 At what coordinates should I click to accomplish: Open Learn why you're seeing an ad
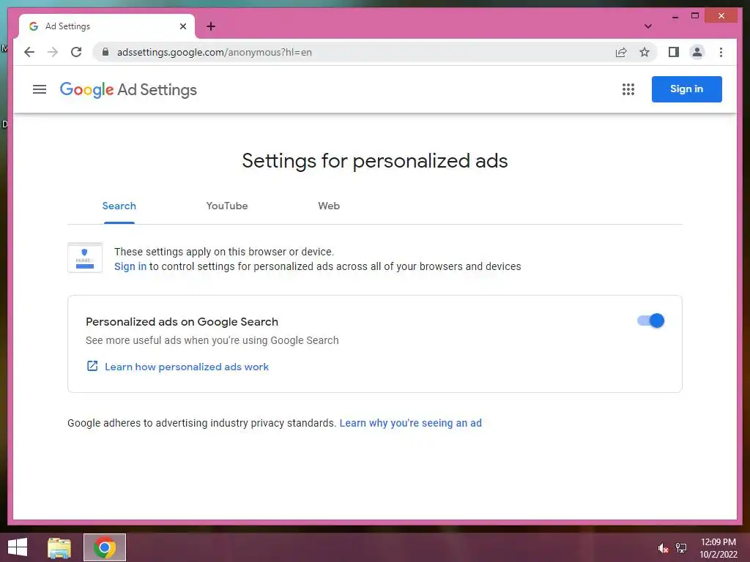(x=410, y=423)
